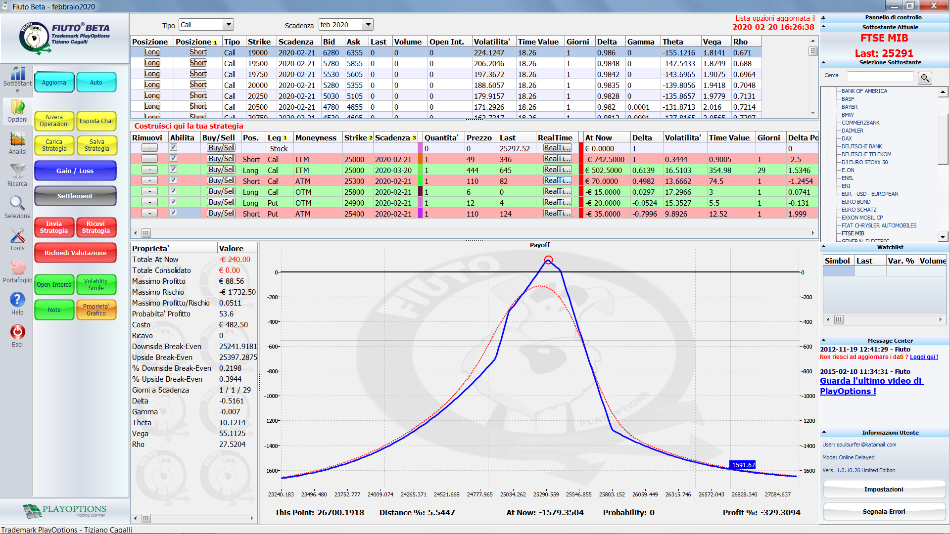The height and width of the screenshot is (534, 950).
Task: Open the Tools icon
Action: point(17,236)
